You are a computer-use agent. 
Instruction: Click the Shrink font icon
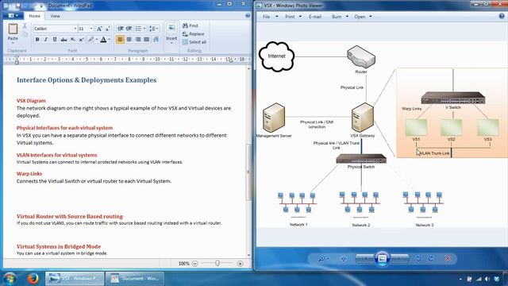[108, 29]
